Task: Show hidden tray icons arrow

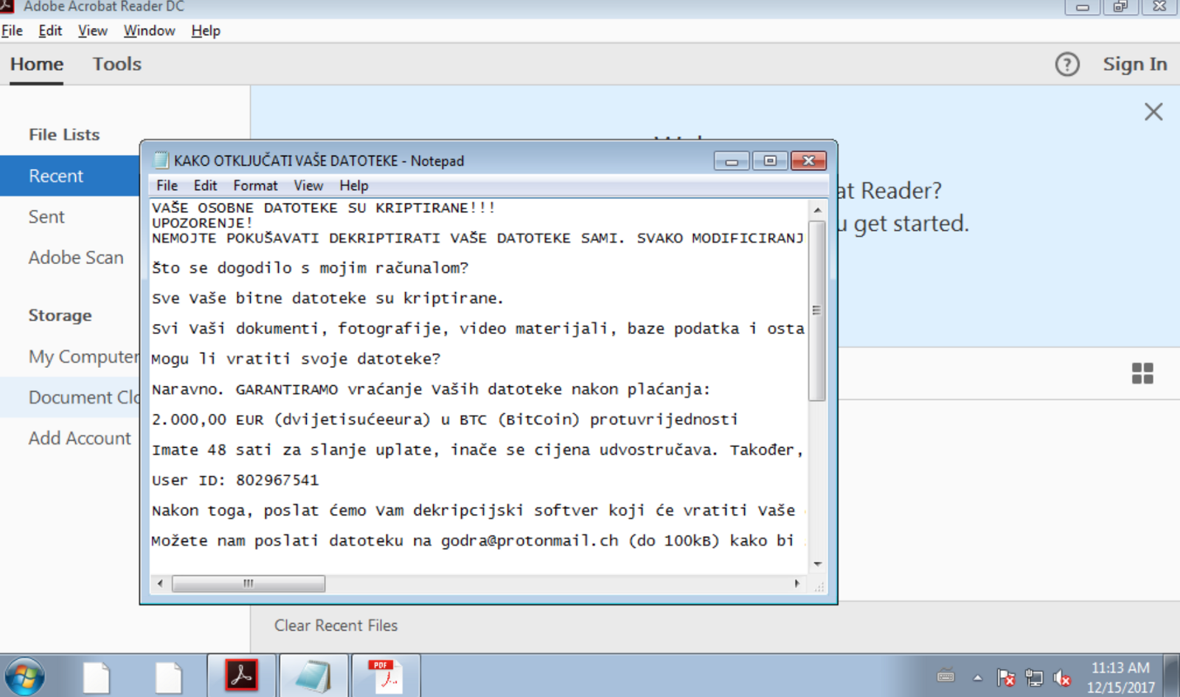Action: pyautogui.click(x=978, y=677)
